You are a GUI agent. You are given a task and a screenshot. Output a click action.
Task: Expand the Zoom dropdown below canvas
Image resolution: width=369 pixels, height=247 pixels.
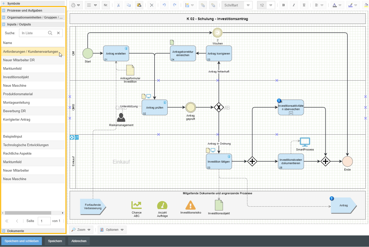pos(81,230)
